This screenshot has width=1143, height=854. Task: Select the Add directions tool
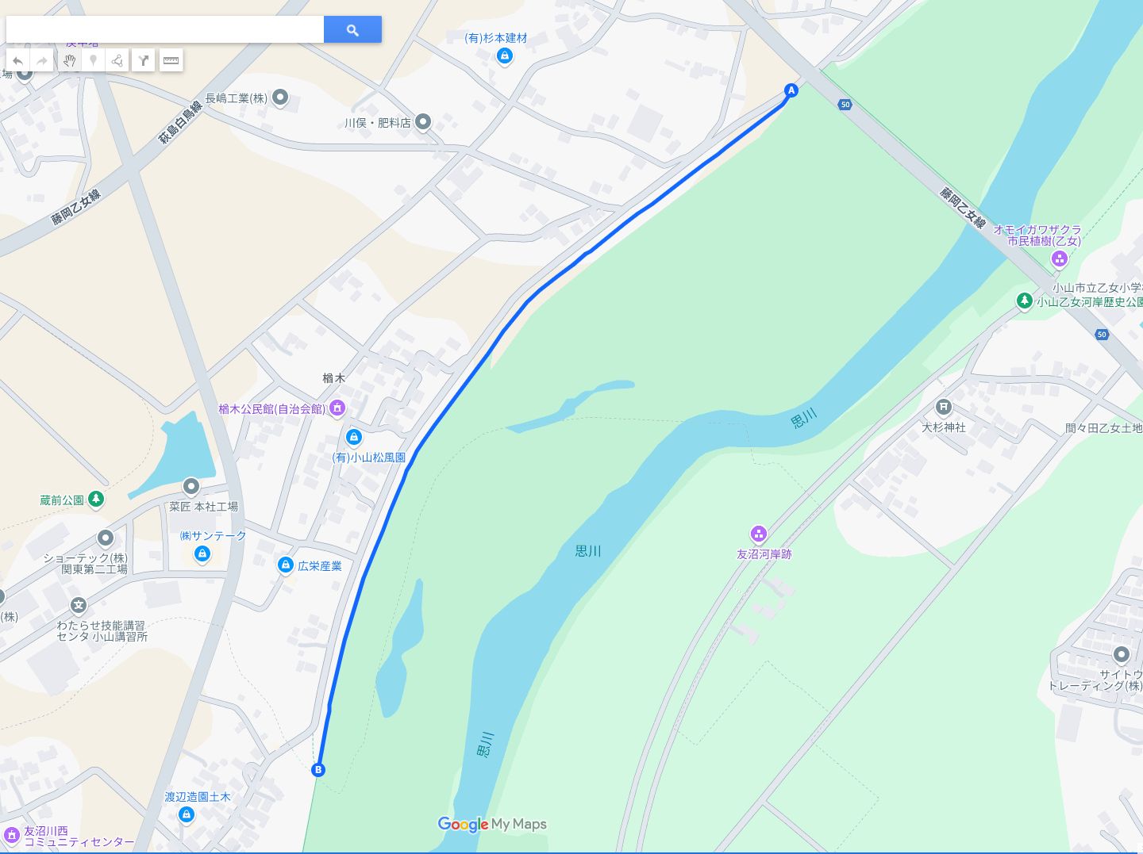pyautogui.click(x=144, y=60)
